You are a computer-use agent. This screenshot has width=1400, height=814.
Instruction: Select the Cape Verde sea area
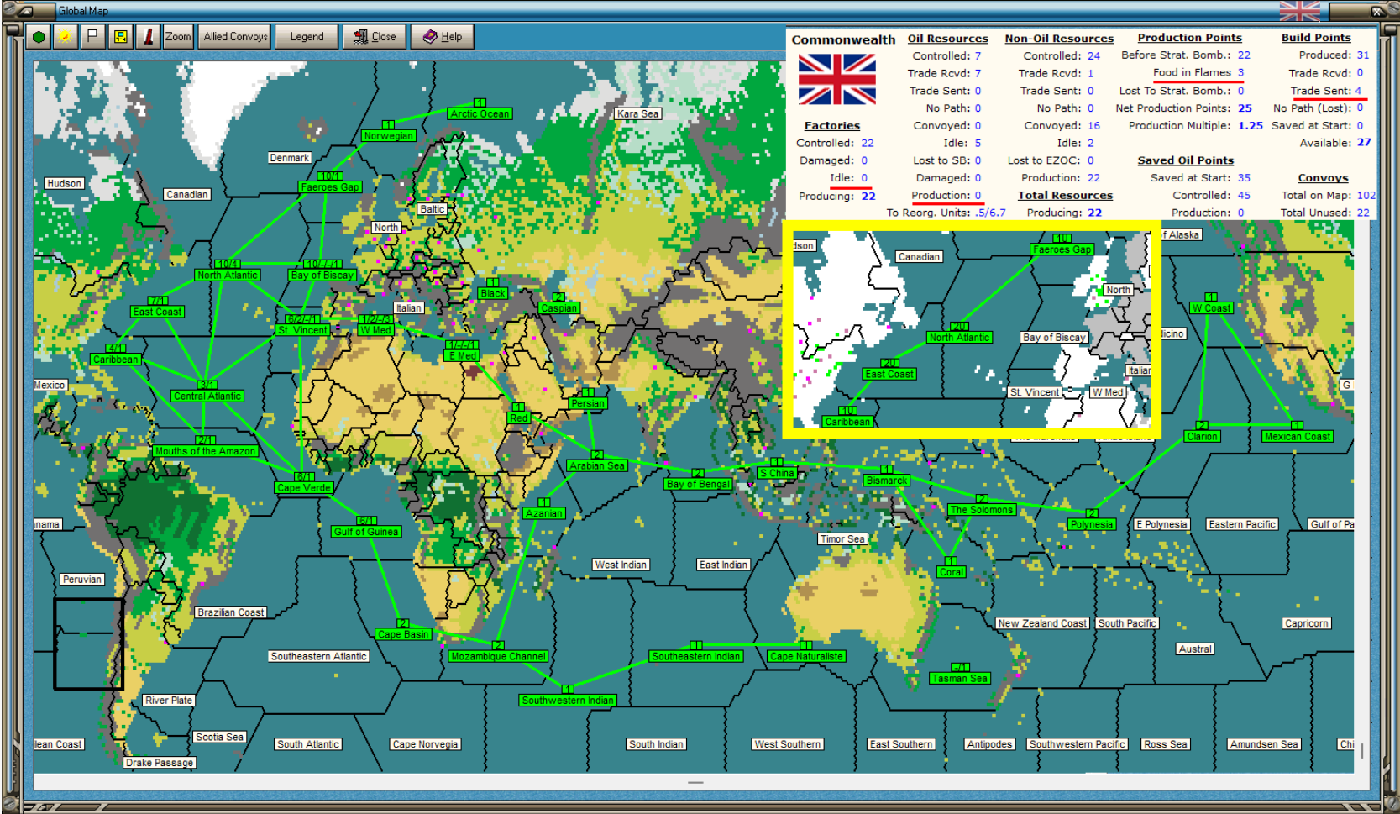304,488
